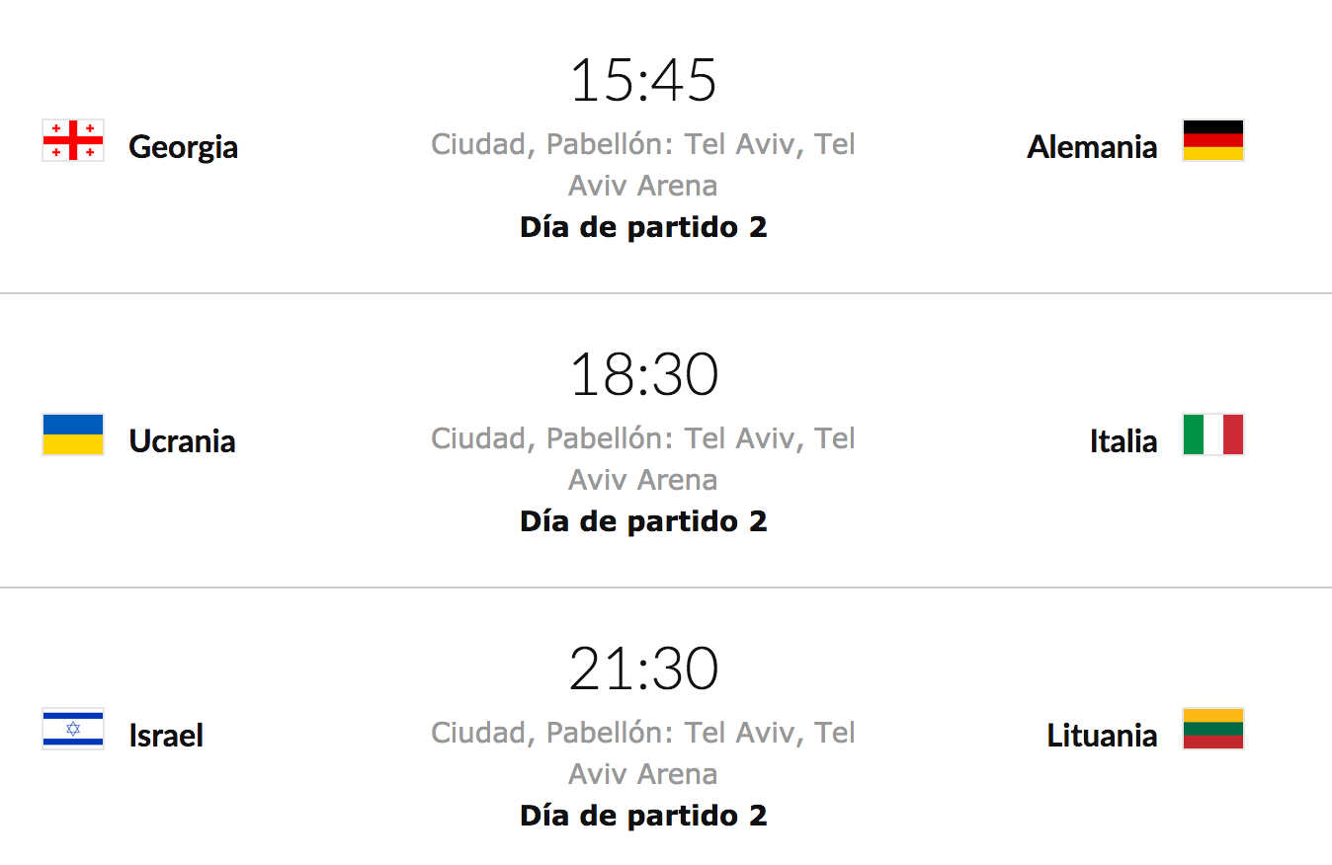Open the Lituania team page
This screenshot has width=1332, height=865.
(1102, 736)
